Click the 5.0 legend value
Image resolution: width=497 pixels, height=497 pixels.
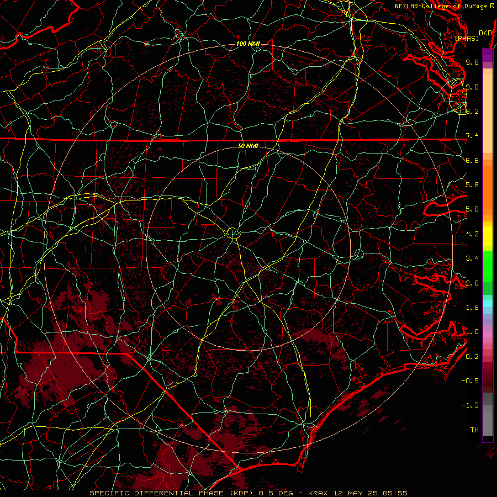pos(472,209)
